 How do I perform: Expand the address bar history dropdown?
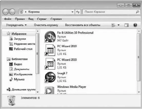coord(73,12)
